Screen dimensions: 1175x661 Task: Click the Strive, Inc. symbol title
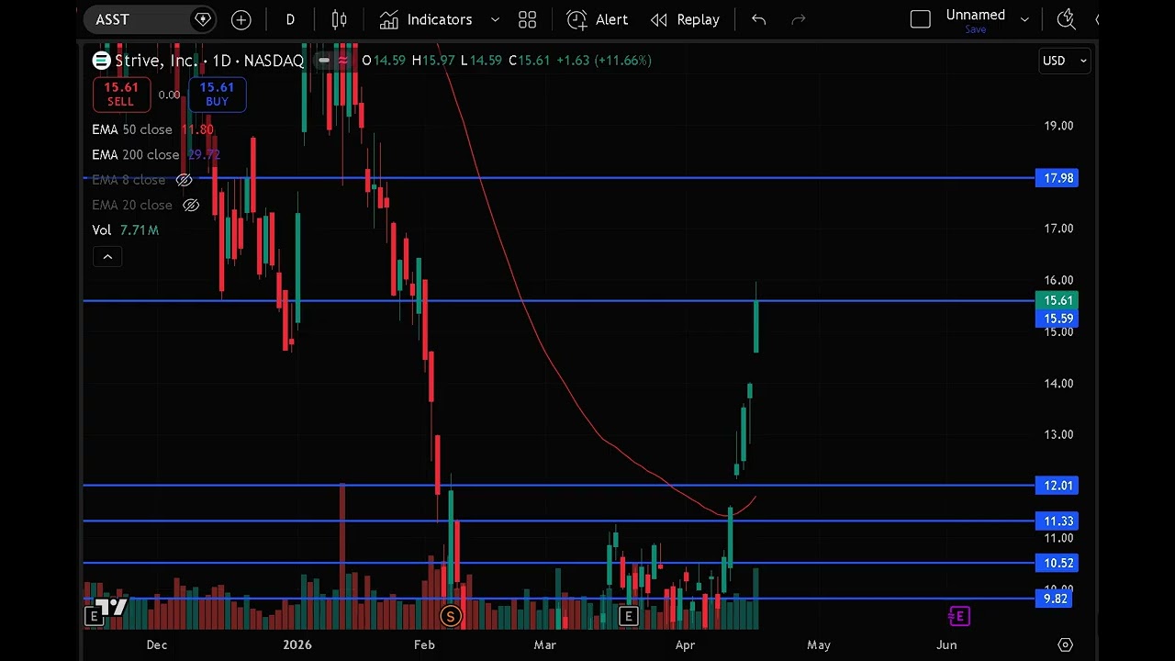point(154,61)
